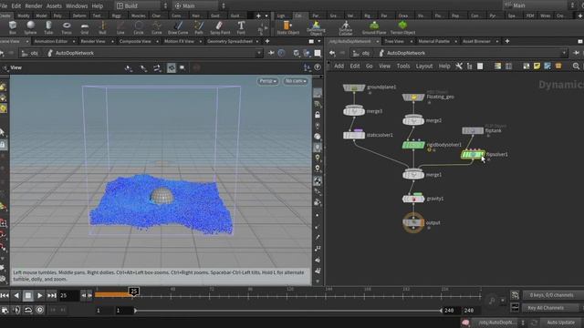Select the Draw Curve shelf tool
Viewport: 584px width, 328px height.
[x=178, y=27]
